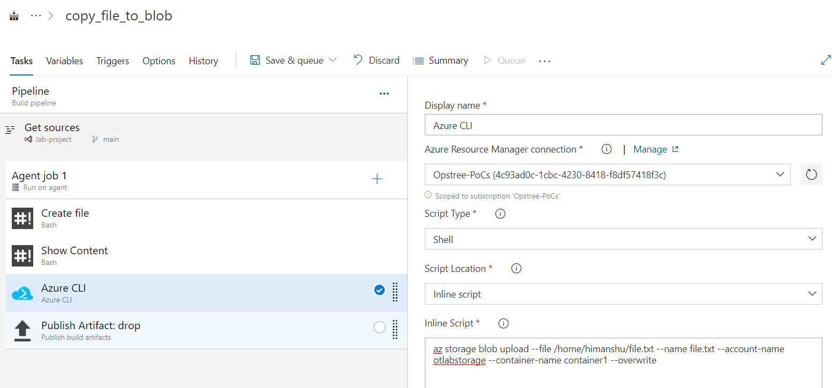The image size is (832, 388).
Task: Show info for Azure Resource Manager connection
Action: tap(606, 149)
